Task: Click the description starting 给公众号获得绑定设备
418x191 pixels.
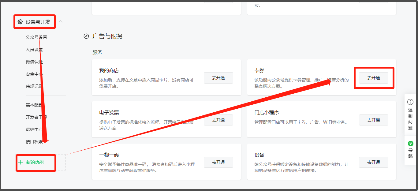Action: tap(301, 167)
